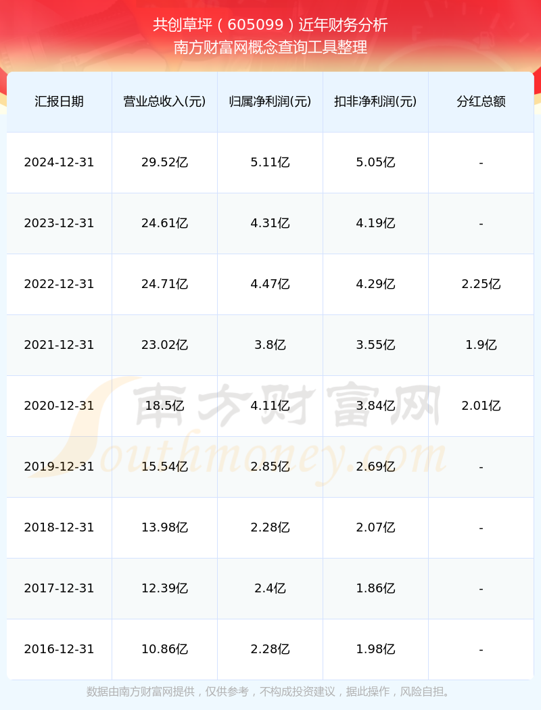Click revenue value 24.61亿
Viewport: 541px width, 710px height.
click(x=165, y=223)
